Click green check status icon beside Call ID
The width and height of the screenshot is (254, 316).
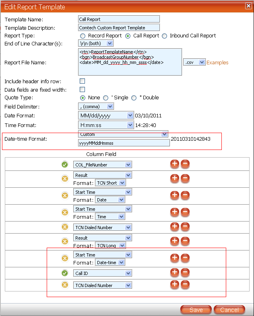pyautogui.click(x=65, y=273)
